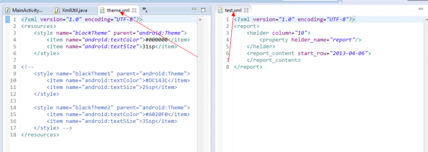Select the theme.xml editor tab

(118, 10)
